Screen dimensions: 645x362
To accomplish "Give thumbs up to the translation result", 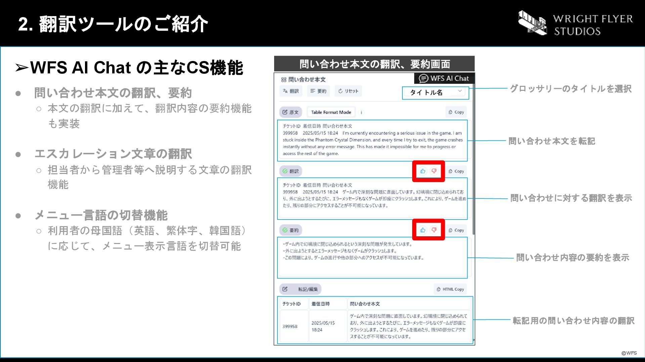I will pos(423,171).
